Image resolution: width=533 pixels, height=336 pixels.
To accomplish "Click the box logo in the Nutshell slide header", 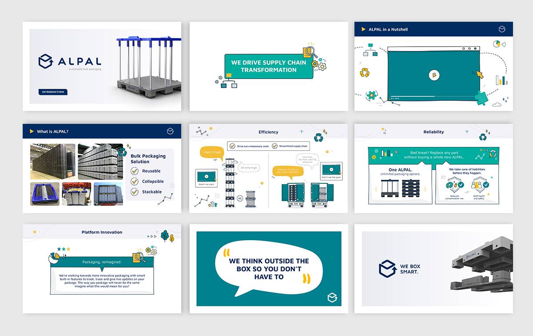I will [502, 29].
